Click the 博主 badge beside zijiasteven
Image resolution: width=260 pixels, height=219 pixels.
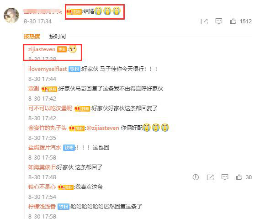[62, 49]
